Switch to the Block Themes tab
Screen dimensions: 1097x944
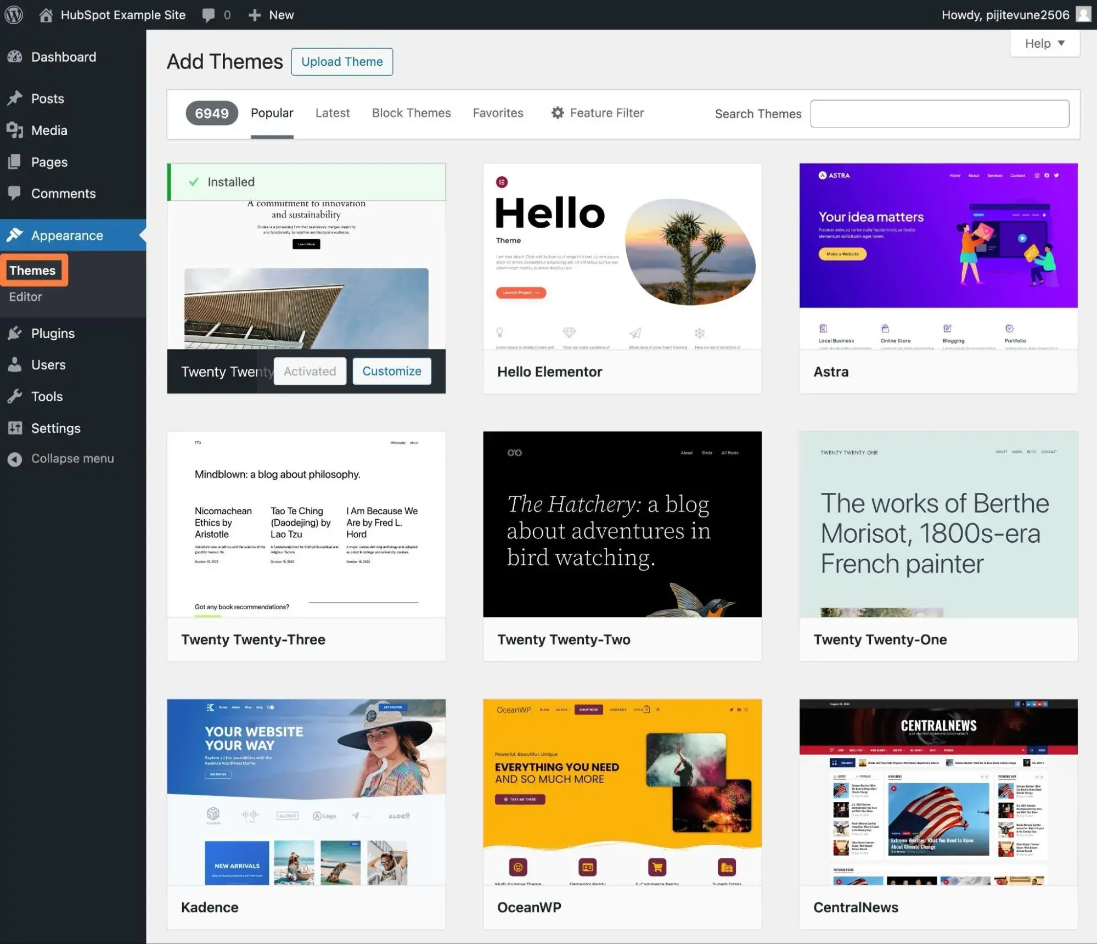click(x=411, y=113)
